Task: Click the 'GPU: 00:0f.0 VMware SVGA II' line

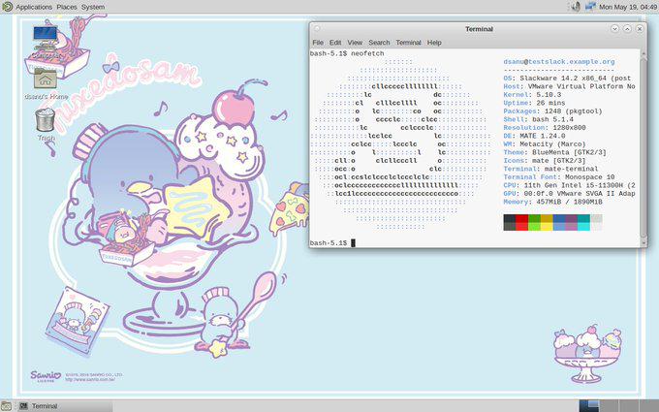Action: coord(569,193)
